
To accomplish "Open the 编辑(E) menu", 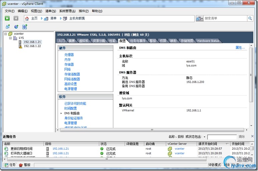I will point(23,11).
